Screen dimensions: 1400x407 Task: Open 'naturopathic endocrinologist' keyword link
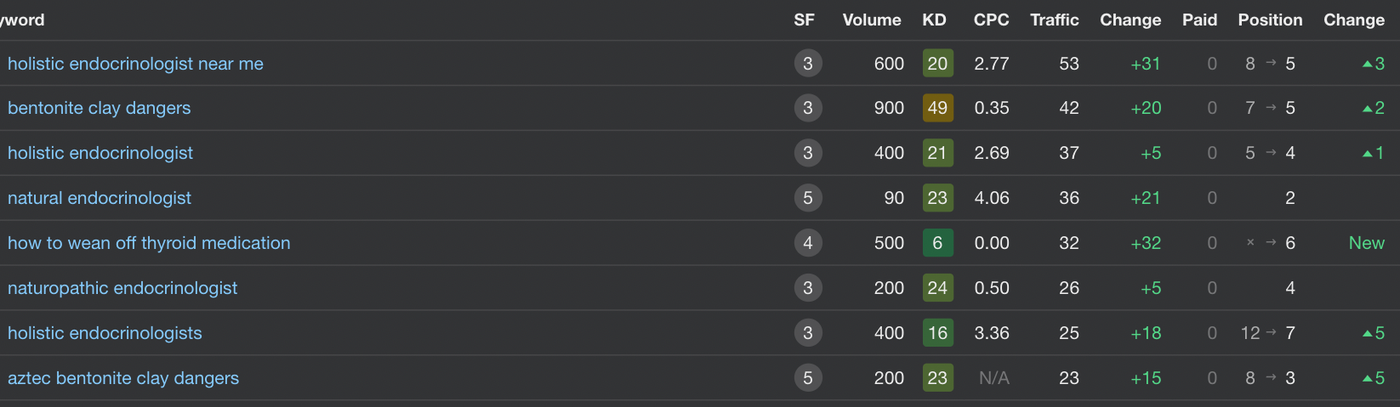pos(122,288)
